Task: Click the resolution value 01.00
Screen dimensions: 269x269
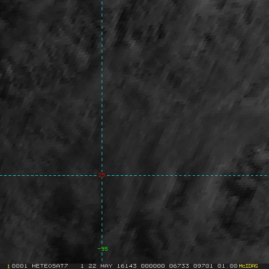Action: coord(227,266)
